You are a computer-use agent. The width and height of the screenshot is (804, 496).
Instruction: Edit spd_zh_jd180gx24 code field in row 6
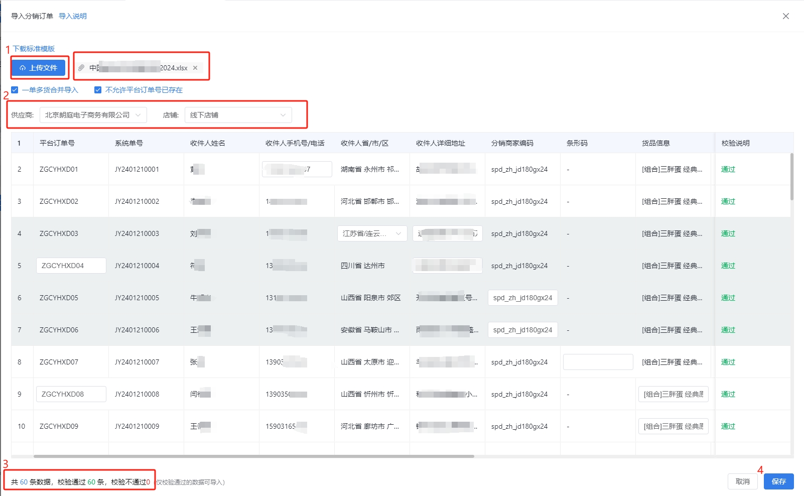522,298
